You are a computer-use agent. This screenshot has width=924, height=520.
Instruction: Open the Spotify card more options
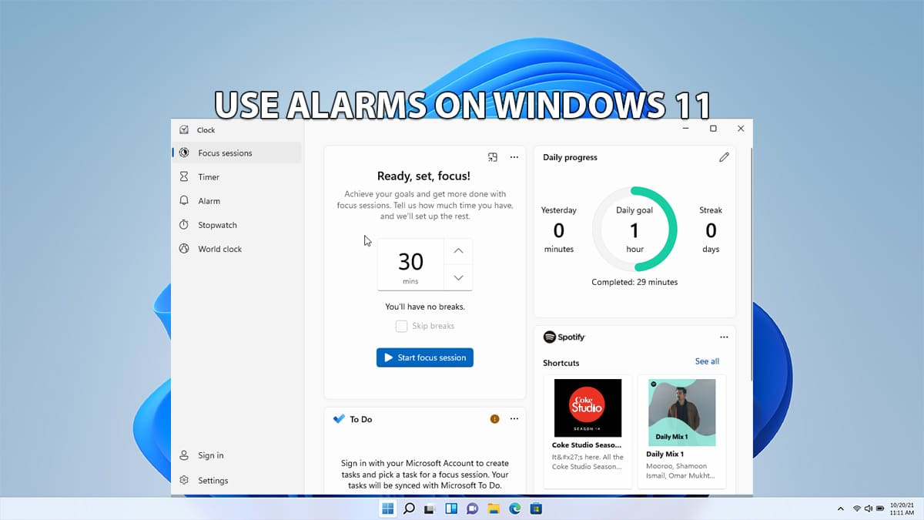(724, 337)
